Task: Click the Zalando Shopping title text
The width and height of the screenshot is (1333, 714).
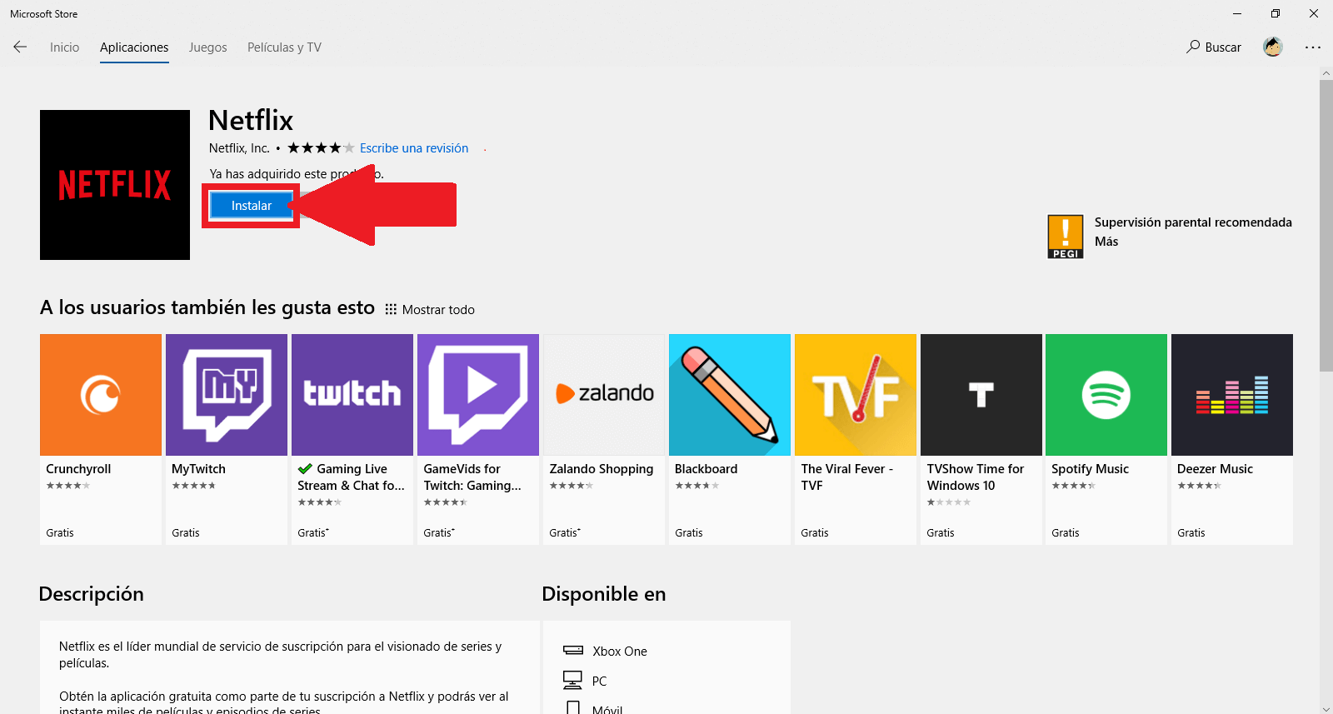Action: click(602, 469)
